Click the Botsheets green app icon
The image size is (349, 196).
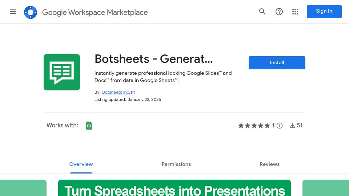(62, 72)
